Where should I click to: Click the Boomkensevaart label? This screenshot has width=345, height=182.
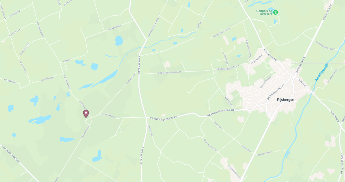[222, 32]
